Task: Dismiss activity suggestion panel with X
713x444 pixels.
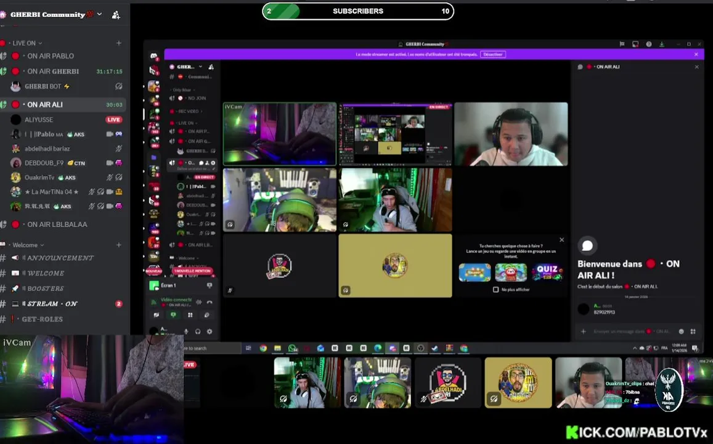Action: [x=561, y=240]
